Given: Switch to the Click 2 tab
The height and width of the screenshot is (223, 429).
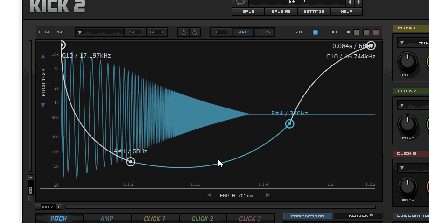Looking at the screenshot, I should (203, 219).
